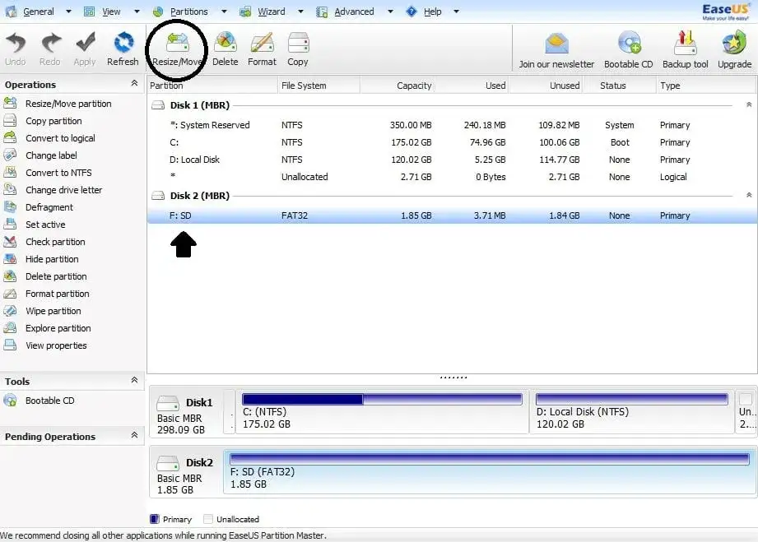The image size is (758, 542).
Task: Click Defragment in Operations list
Action: coord(49,207)
